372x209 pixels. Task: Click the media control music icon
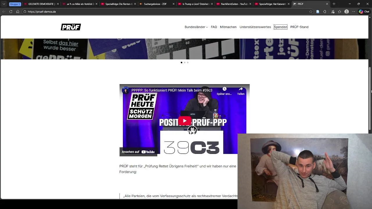332,12
